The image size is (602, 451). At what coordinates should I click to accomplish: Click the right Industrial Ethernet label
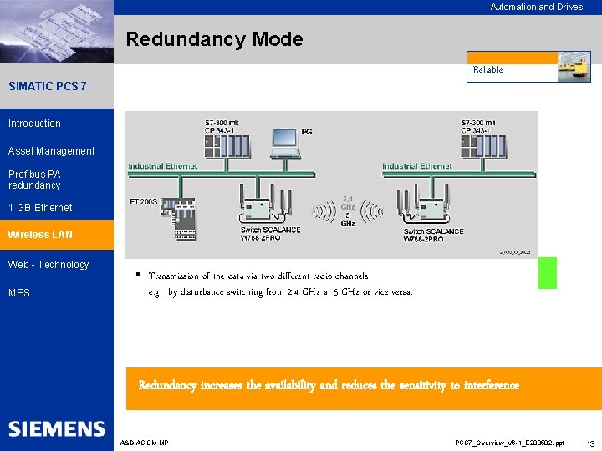(x=417, y=166)
